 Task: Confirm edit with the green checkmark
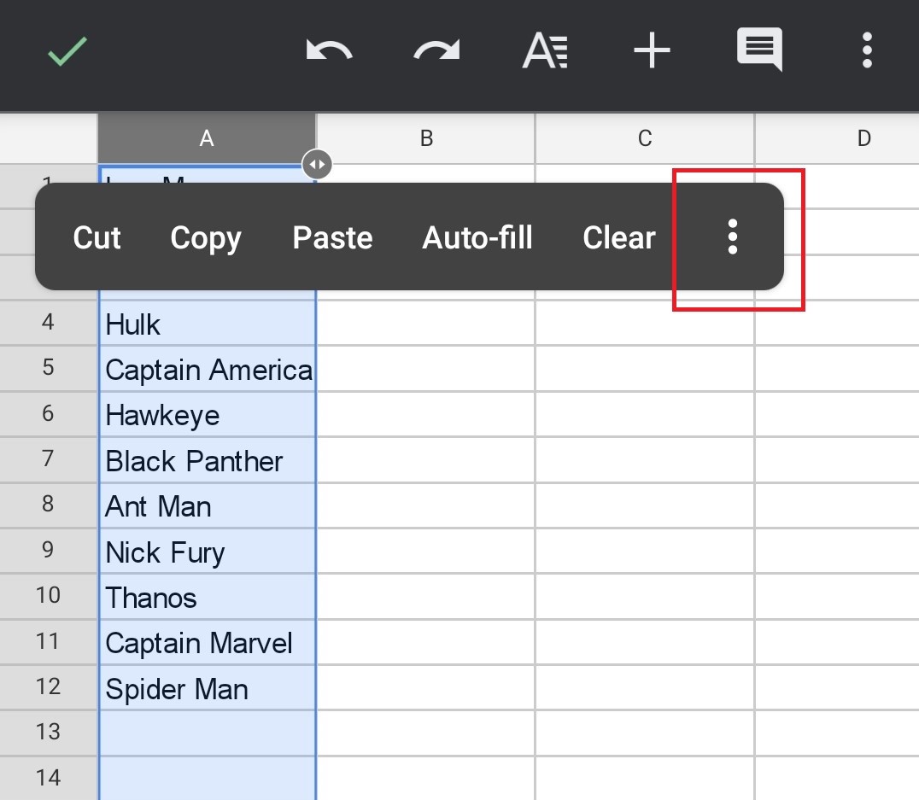tap(67, 51)
